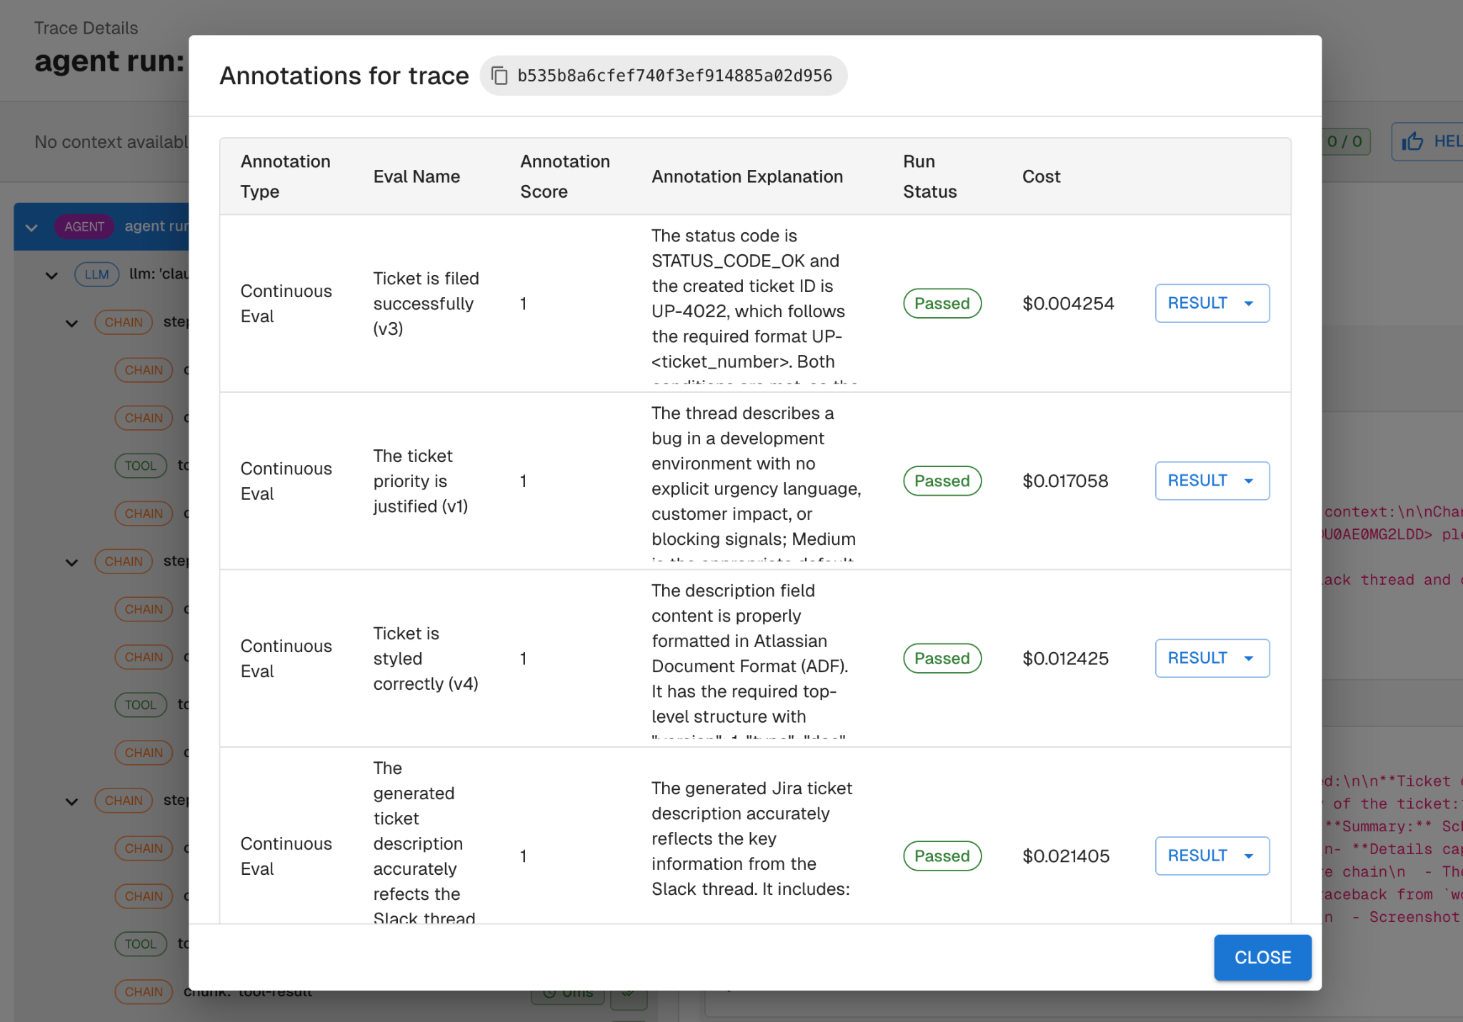Open RESULT dropdown for ticket priority is justified
Screen dimensions: 1463x1022
click(x=1212, y=481)
